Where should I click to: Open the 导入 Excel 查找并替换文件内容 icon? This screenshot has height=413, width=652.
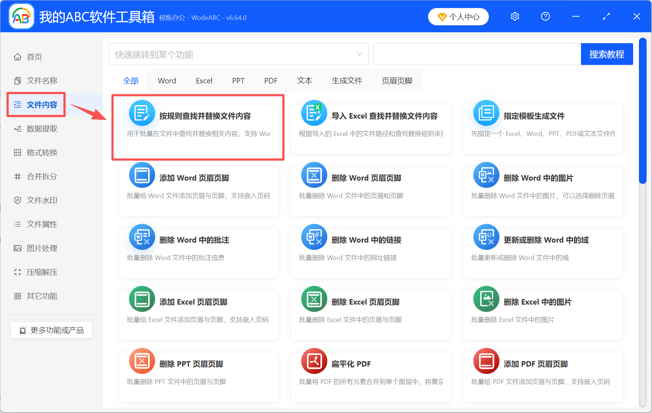click(x=314, y=113)
